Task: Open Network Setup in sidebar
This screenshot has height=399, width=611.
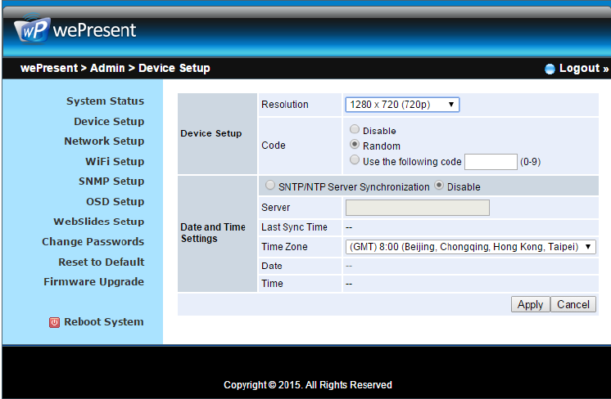Action: (x=104, y=141)
